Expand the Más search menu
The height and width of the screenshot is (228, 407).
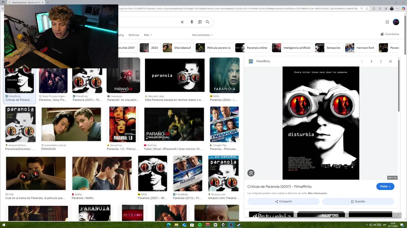coord(148,35)
